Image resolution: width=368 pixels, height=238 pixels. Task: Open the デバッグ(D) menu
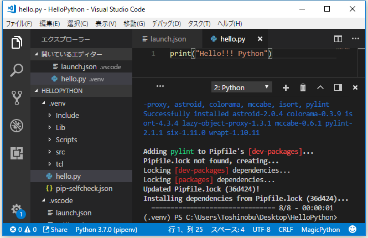167,23
